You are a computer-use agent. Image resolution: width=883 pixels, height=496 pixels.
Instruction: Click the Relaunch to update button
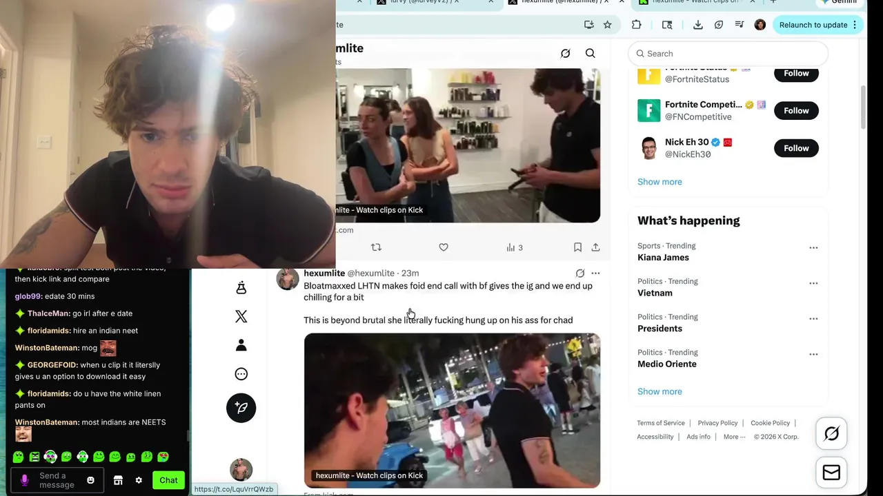pyautogui.click(x=817, y=25)
